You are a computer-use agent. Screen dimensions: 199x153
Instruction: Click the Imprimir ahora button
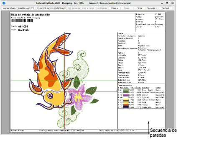9,8
